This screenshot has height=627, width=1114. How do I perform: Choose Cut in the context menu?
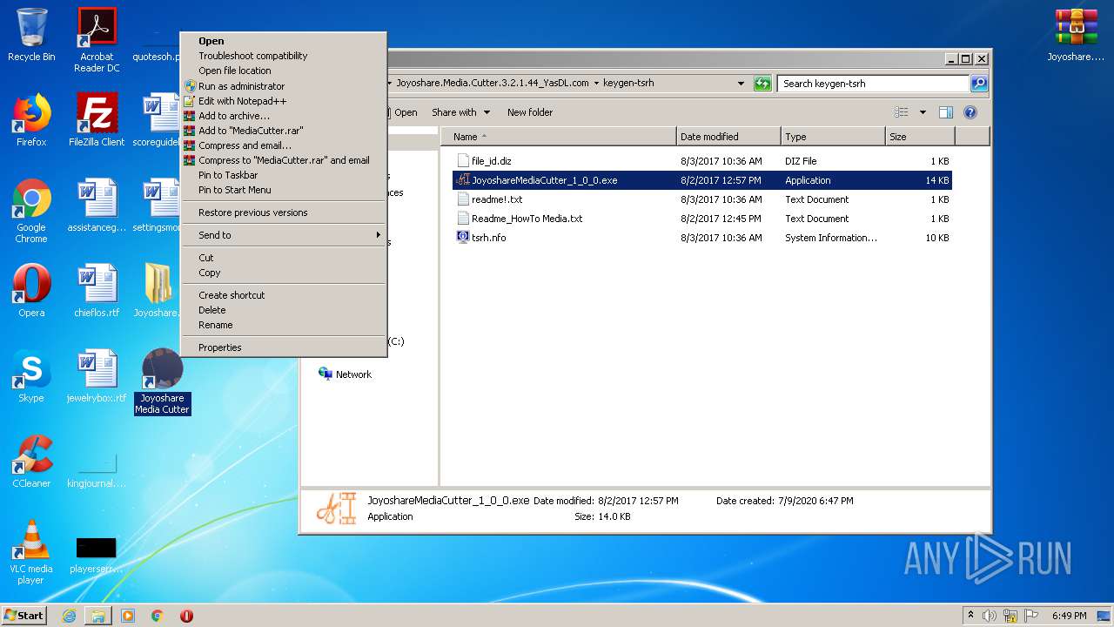[284, 258]
